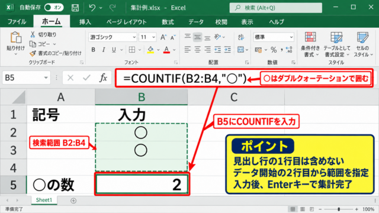379x213 pixels.
Task: Focus the search box in title bar
Action: [x=276, y=8]
